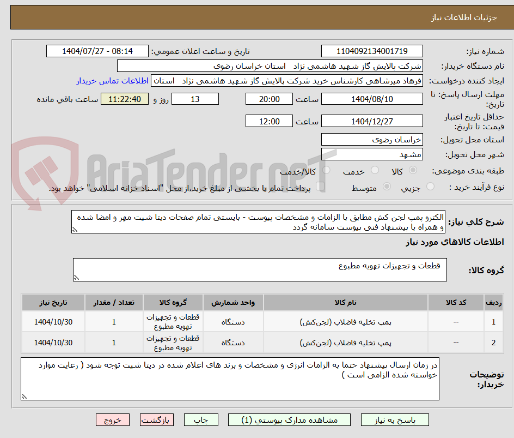Click the چاپ print button
The width and height of the screenshot is (514, 438).
click(201, 419)
